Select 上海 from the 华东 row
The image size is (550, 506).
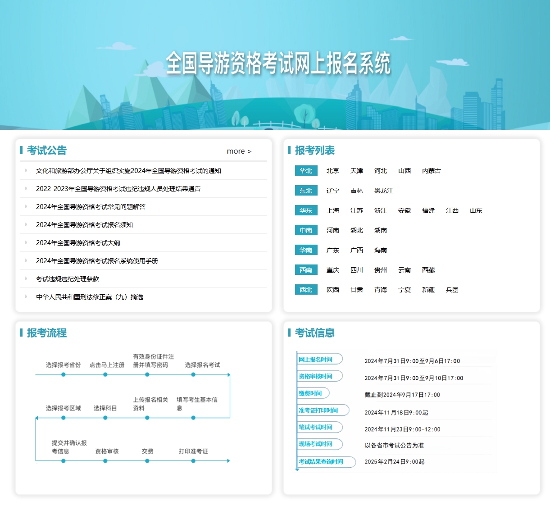pos(332,210)
